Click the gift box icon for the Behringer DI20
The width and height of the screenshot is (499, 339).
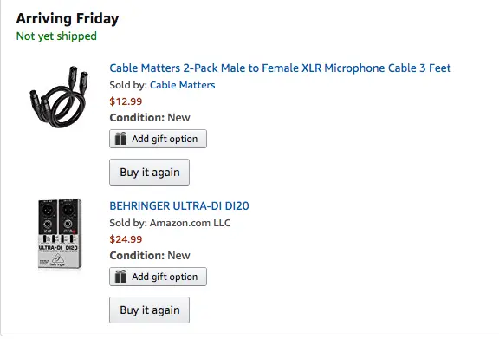point(120,277)
